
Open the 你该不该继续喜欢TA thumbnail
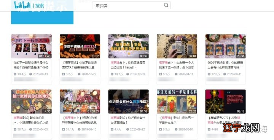tap(80, 46)
